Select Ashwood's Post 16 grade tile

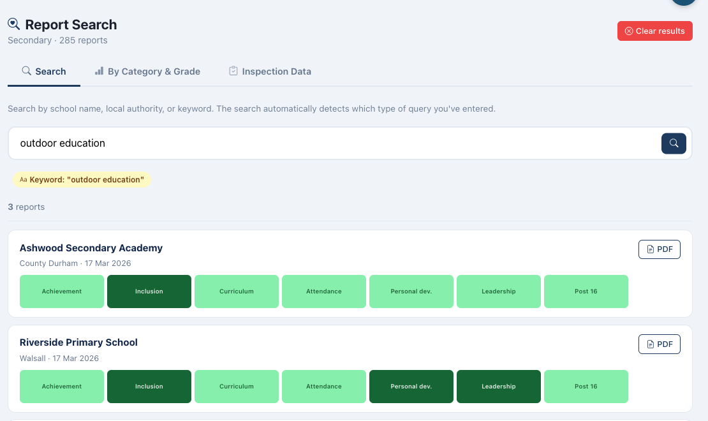[x=586, y=292]
